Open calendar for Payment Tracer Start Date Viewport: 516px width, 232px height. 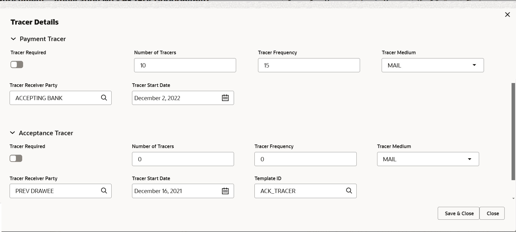[225, 98]
